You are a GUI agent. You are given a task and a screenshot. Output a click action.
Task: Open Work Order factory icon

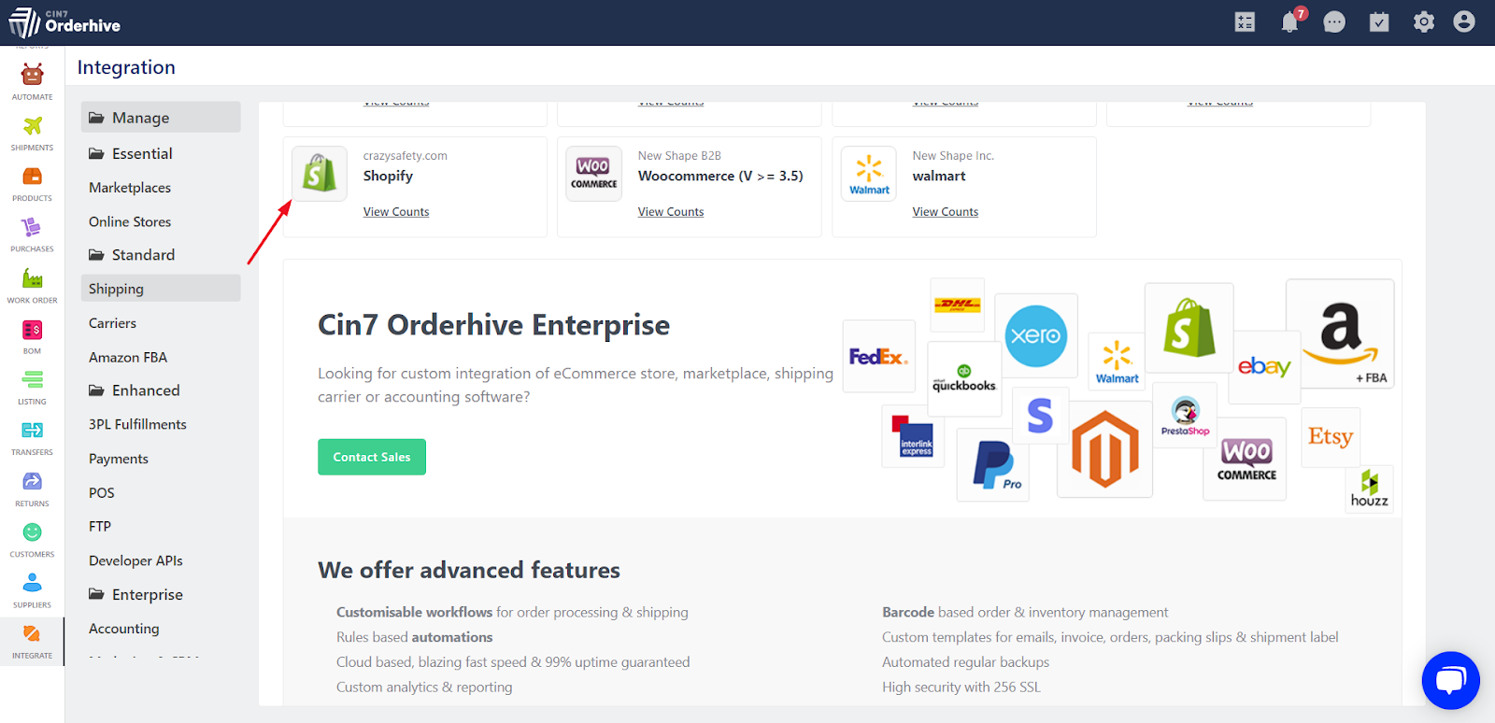click(x=32, y=278)
